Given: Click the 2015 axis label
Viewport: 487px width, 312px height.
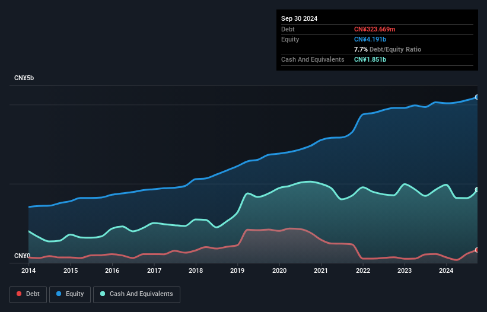Looking at the screenshot, I should click(71, 270).
